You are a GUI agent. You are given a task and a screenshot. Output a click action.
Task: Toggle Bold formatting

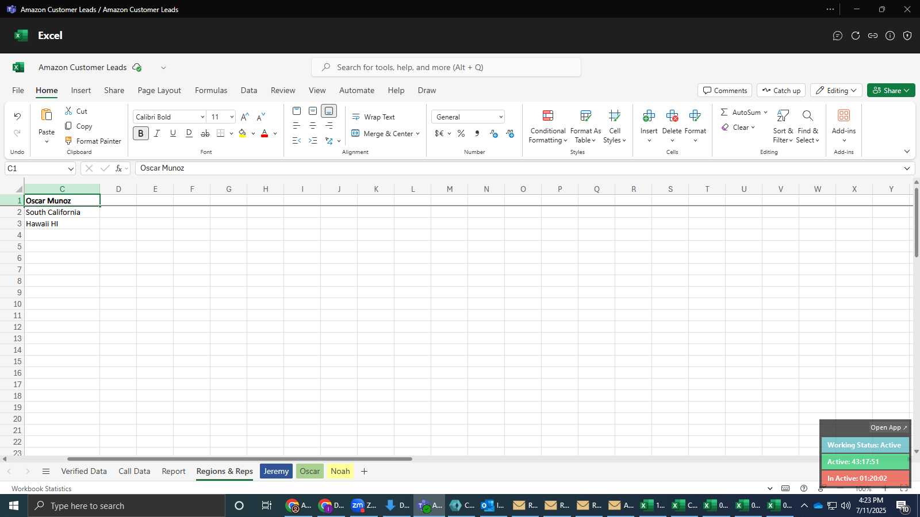(141, 133)
